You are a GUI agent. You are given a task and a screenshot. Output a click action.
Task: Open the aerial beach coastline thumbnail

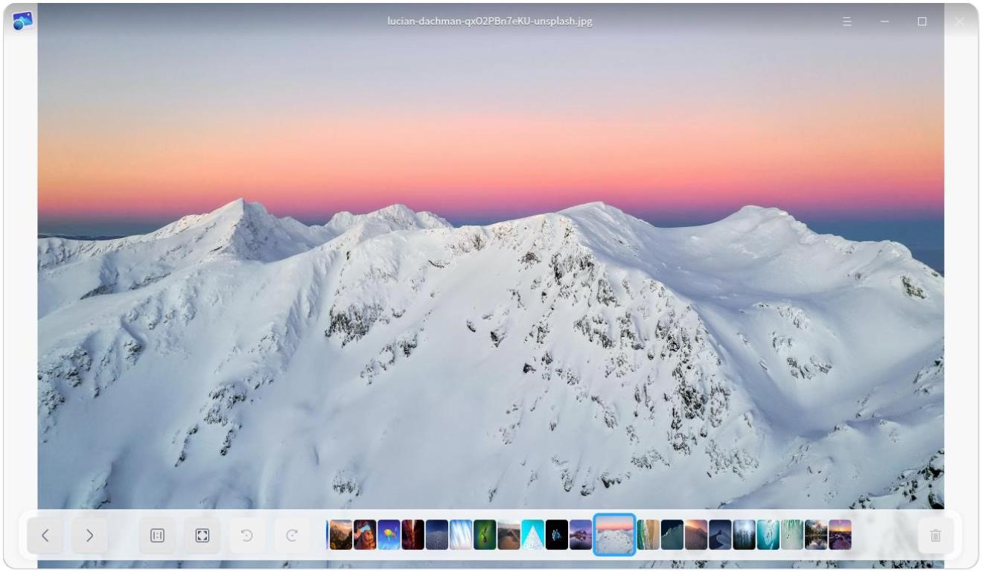tap(648, 535)
